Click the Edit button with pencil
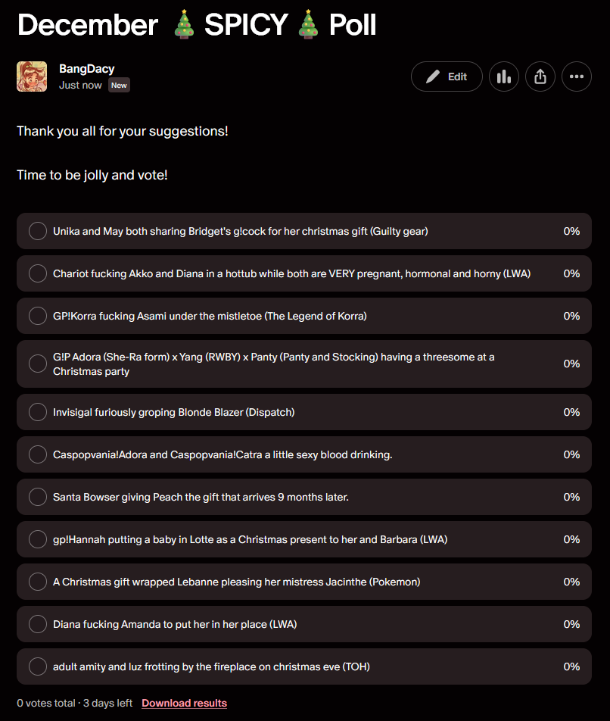Viewport: 610px width, 721px height. (x=447, y=76)
